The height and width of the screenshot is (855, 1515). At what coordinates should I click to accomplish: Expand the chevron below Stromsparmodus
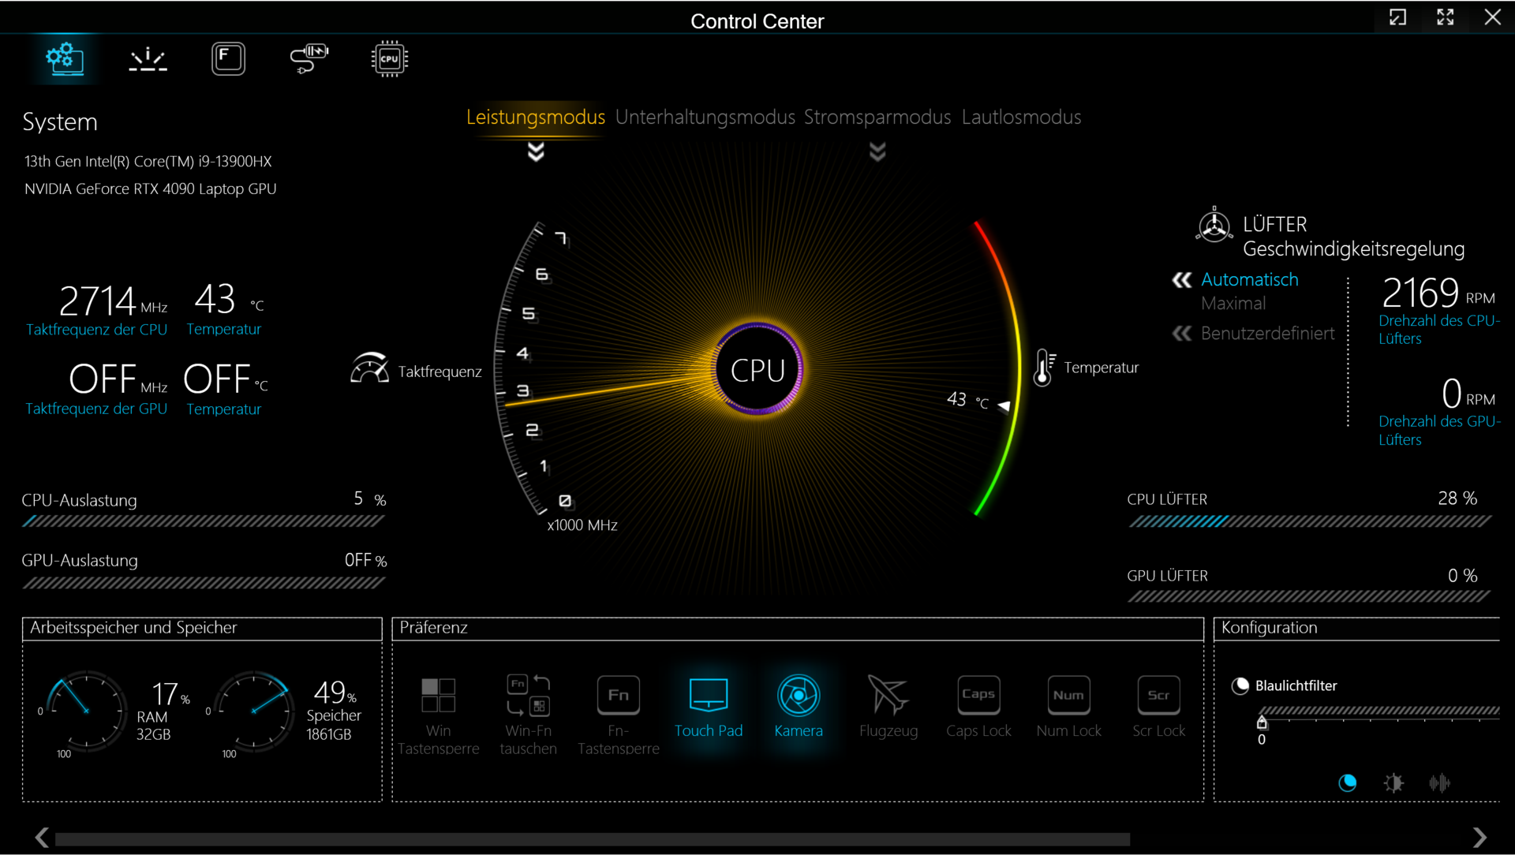[x=877, y=151]
